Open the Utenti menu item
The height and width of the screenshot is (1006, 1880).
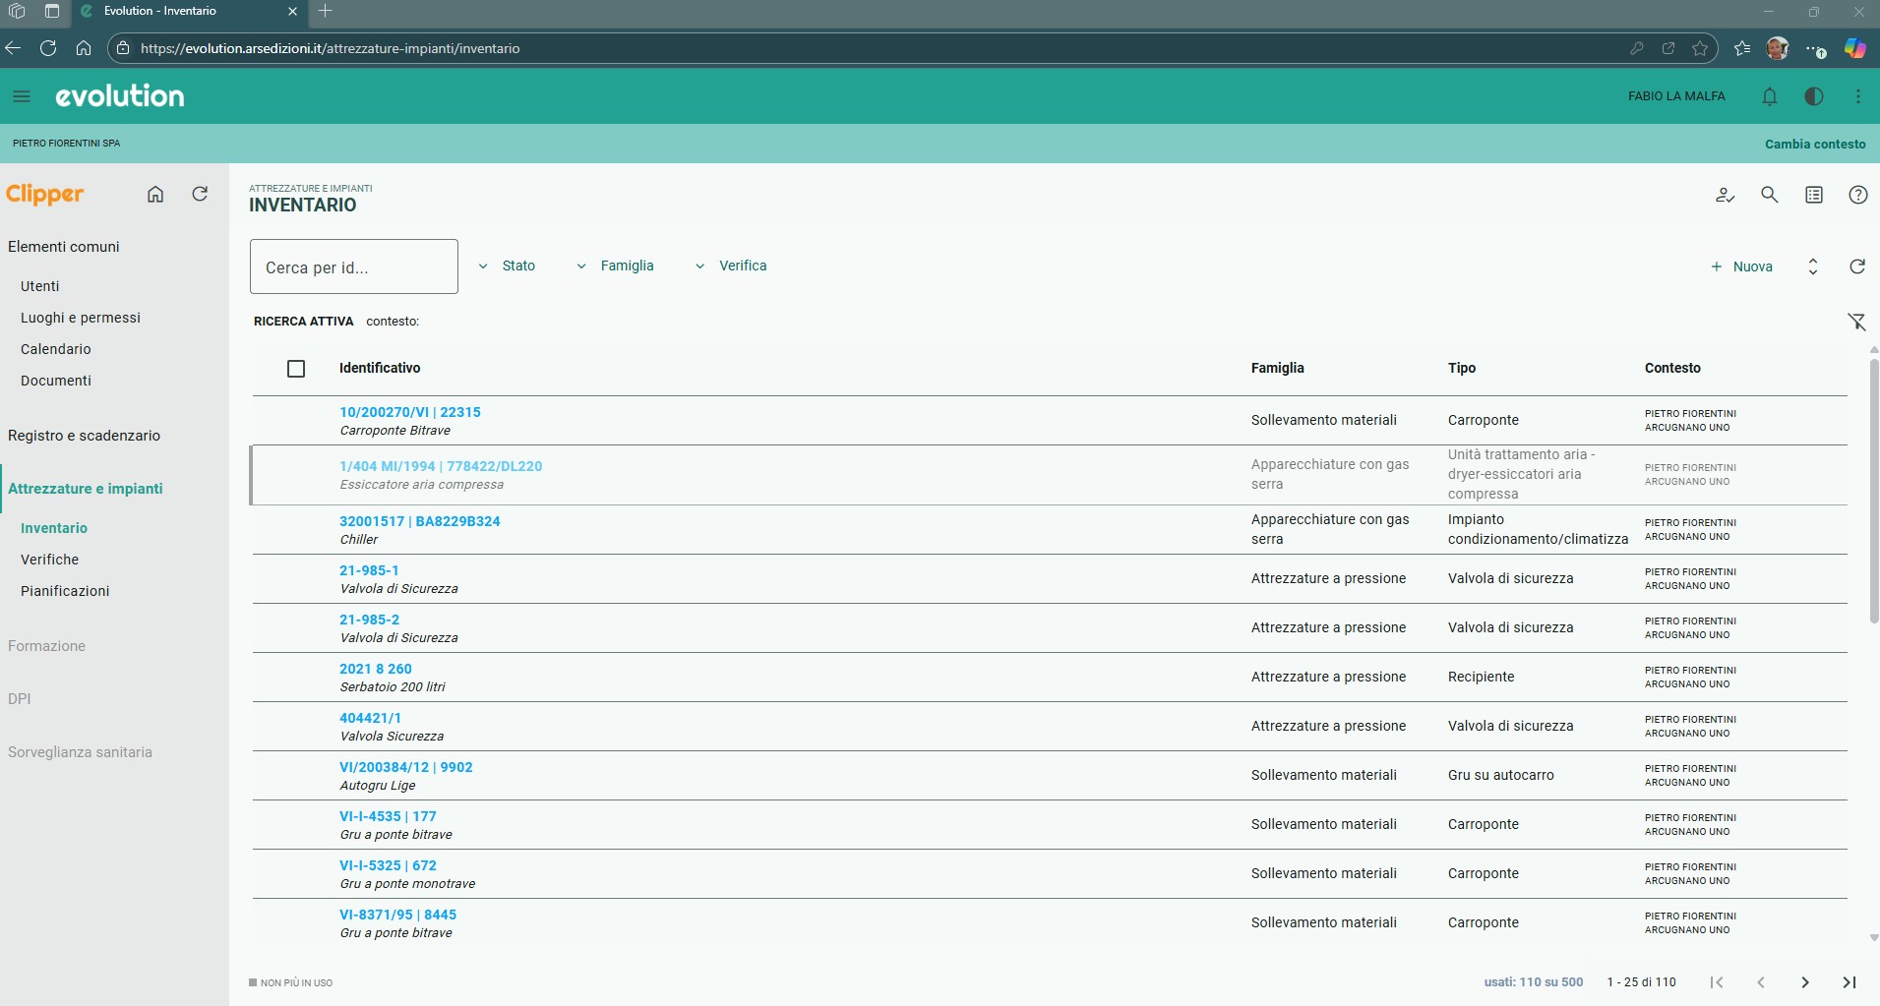pyautogui.click(x=40, y=286)
